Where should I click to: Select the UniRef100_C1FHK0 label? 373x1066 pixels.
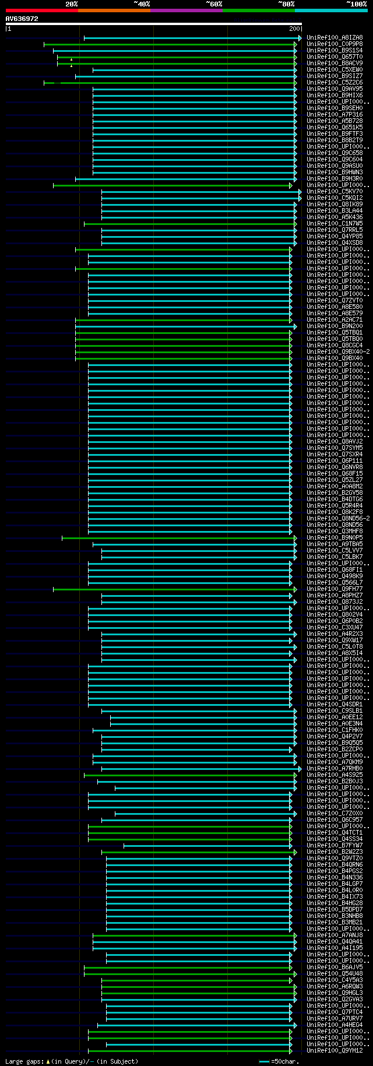point(335,730)
